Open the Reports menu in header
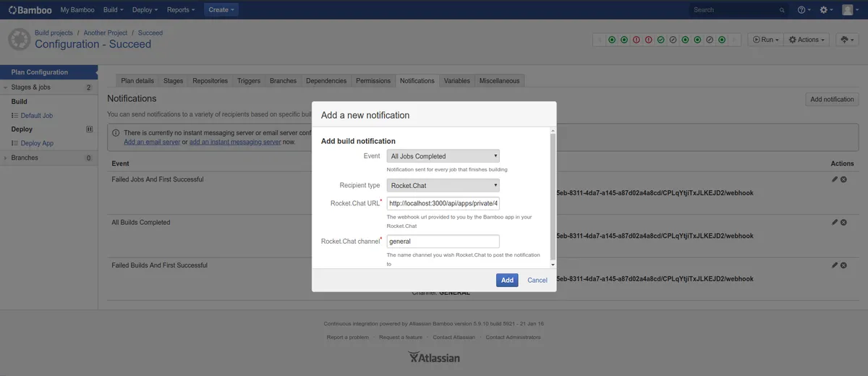 (x=181, y=10)
